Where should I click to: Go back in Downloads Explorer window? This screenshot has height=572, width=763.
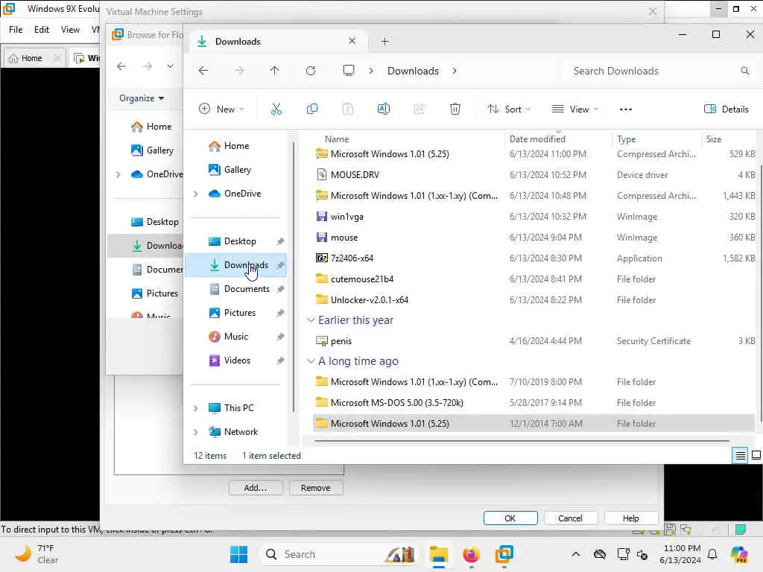tap(203, 71)
